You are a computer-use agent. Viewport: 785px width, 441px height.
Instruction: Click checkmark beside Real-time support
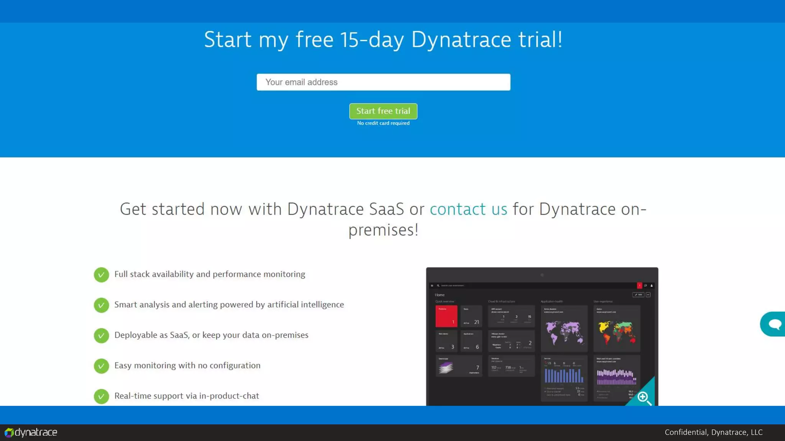click(101, 396)
